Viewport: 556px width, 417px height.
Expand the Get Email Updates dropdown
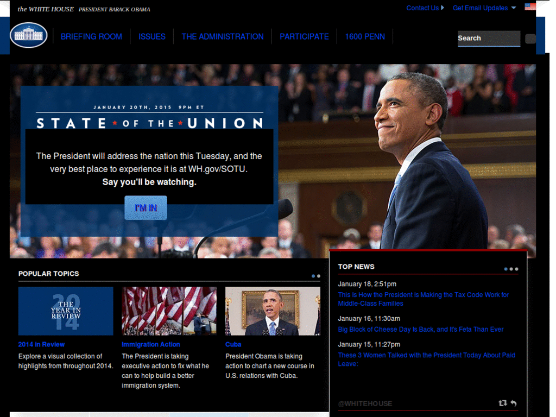pos(484,8)
